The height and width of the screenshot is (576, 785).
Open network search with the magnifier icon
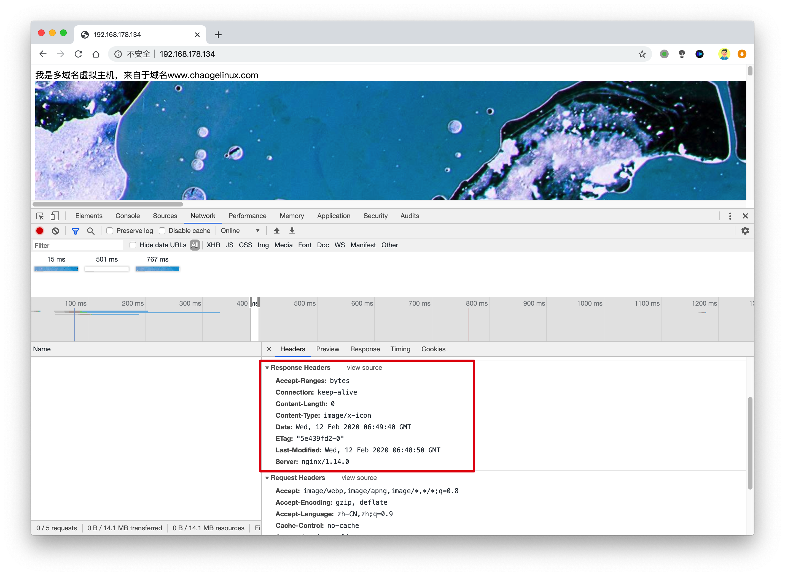(x=91, y=231)
